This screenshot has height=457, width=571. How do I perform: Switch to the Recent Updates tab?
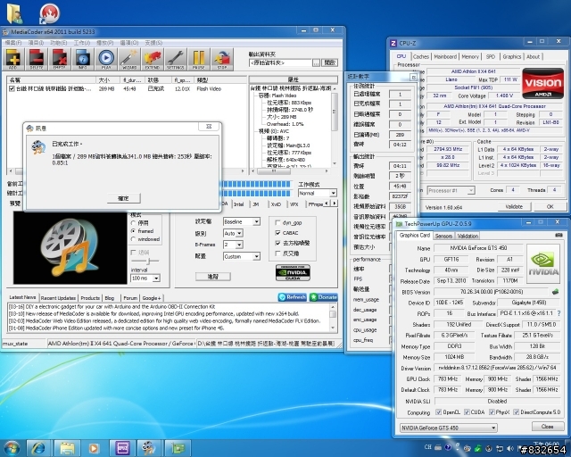(58, 297)
